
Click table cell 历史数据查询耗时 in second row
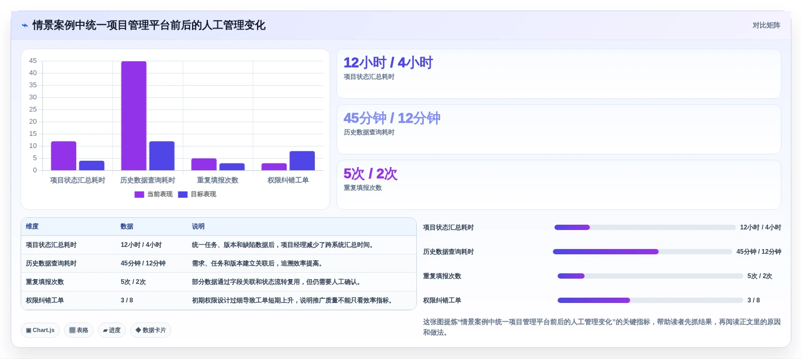pos(51,263)
